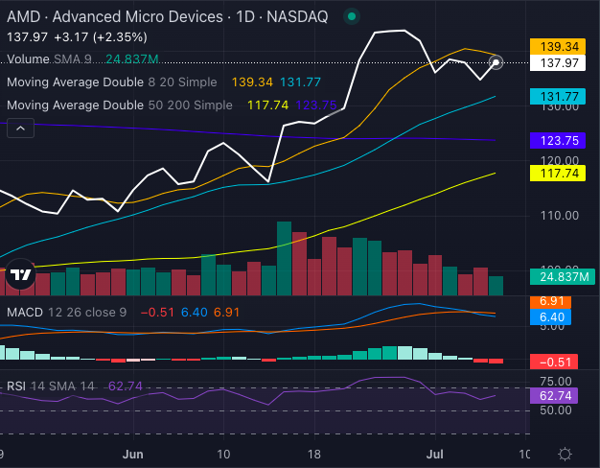Select the Moving Average Double 8 20 Simple legend
Screen dimensions: 600x468
pos(112,82)
